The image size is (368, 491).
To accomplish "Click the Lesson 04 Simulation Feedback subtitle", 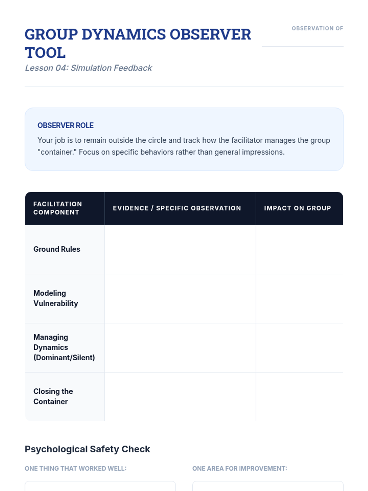I will tap(88, 68).
